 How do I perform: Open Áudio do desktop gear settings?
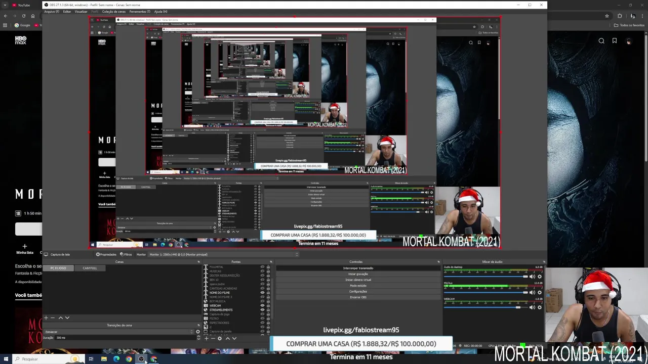coord(540,277)
